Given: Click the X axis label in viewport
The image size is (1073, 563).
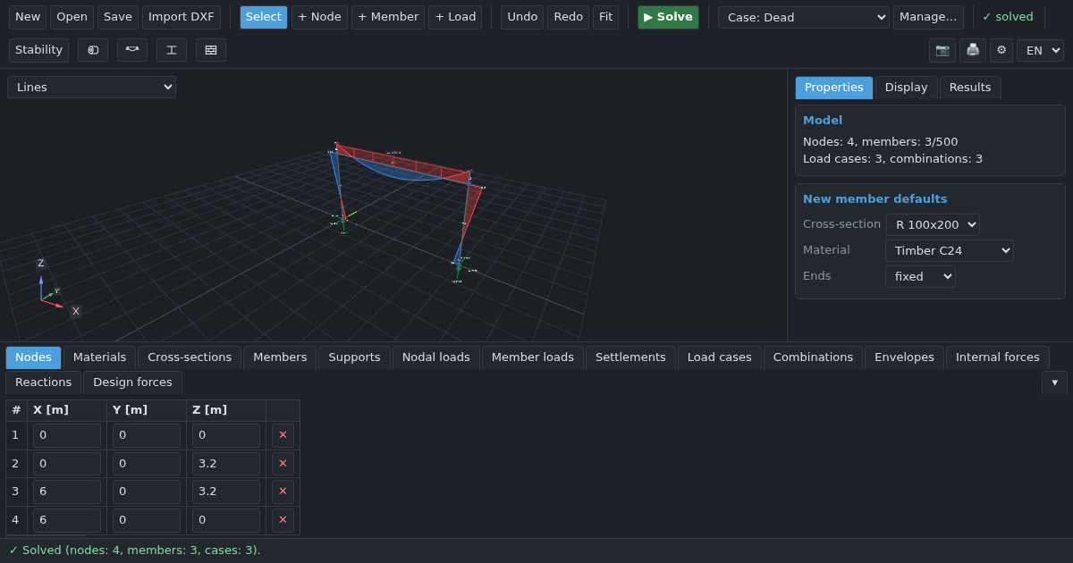Looking at the screenshot, I should [x=76, y=312].
